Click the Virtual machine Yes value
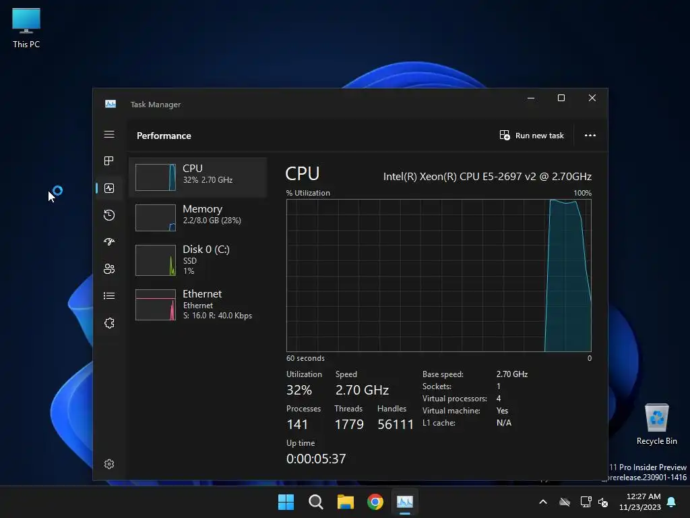Viewport: 690px width, 518px height. click(502, 411)
